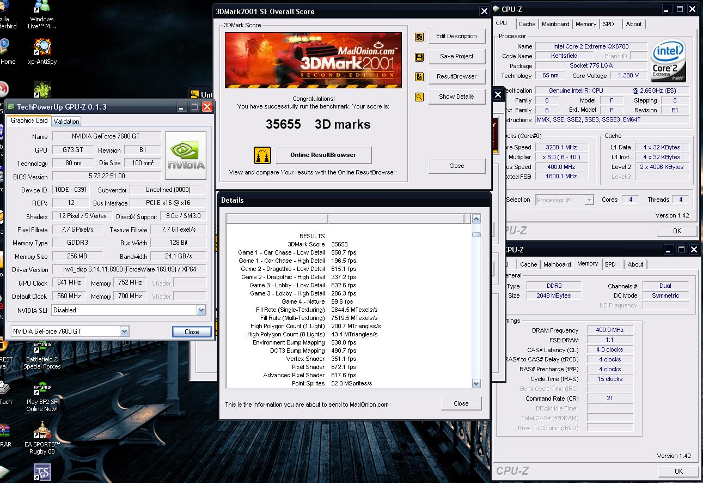This screenshot has height=483, width=703.
Task: Open the Mainboard tab in top CPU-Z window
Action: (555, 24)
